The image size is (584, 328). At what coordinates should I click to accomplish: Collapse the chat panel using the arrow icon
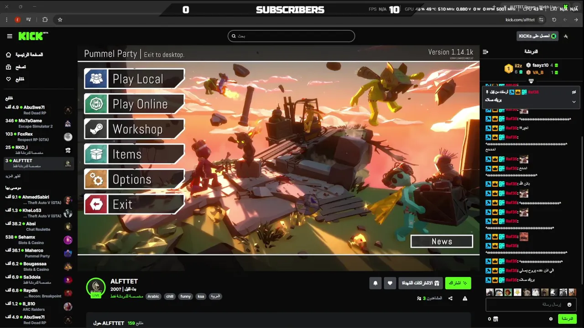(x=485, y=52)
